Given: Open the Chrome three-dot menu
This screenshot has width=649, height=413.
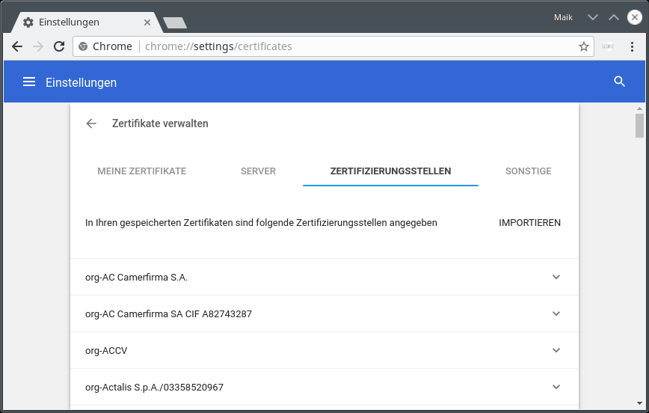Looking at the screenshot, I should 633,46.
